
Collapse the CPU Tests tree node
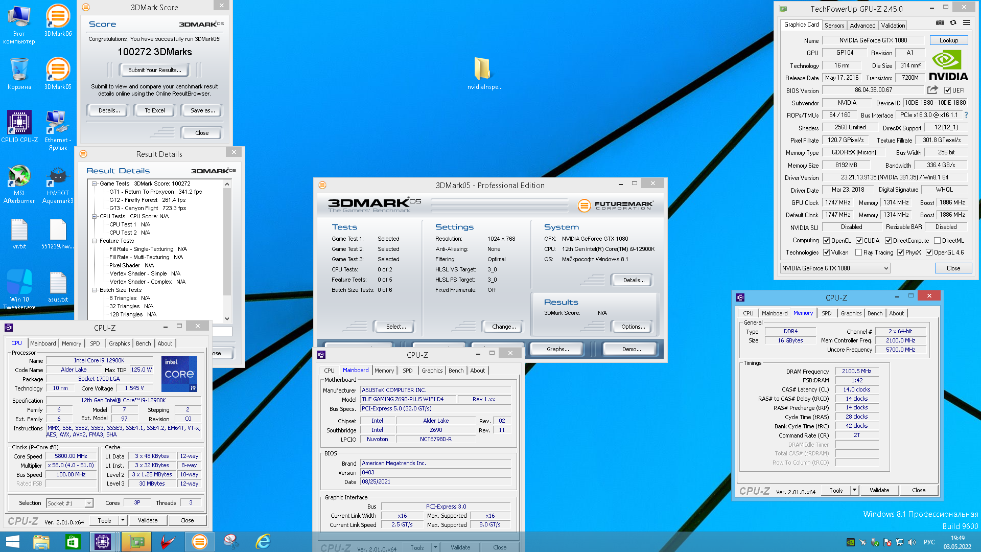[95, 216]
